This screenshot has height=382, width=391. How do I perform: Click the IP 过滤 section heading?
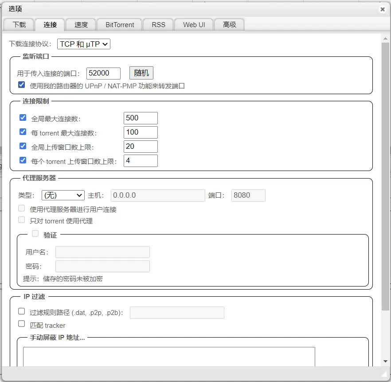click(x=35, y=297)
